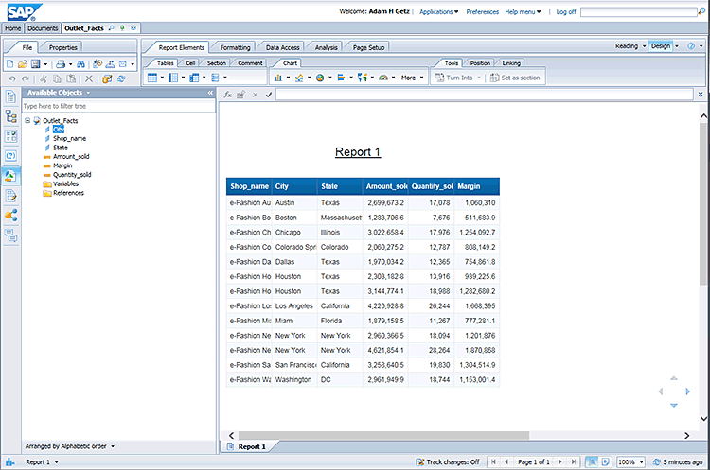Insert a cross table icon
The width and height of the screenshot is (710, 470).
tap(194, 78)
